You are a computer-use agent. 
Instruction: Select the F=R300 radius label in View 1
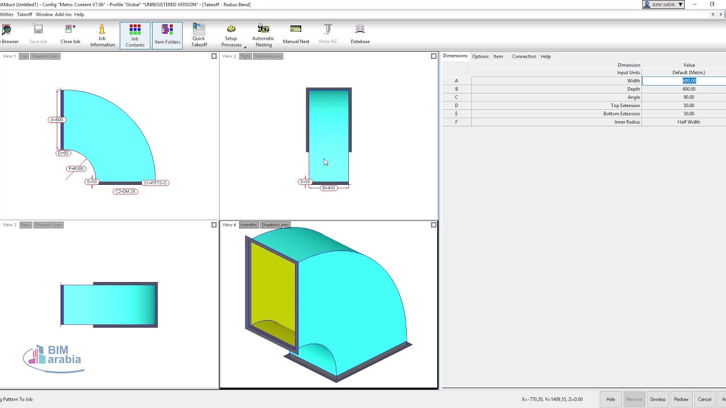(76, 169)
